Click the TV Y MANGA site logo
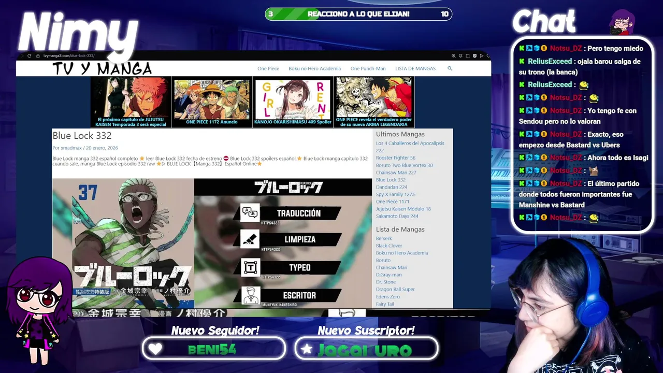The image size is (663, 373). [x=102, y=68]
